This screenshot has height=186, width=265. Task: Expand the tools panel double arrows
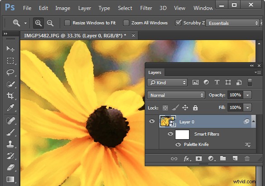[5, 33]
